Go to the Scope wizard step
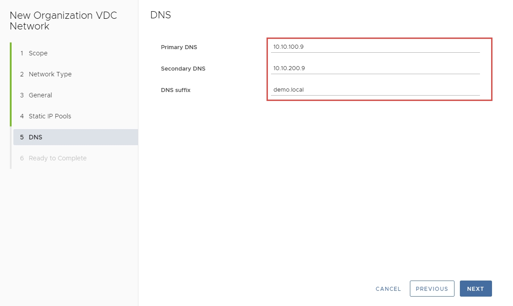The height and width of the screenshot is (306, 513). pos(38,53)
